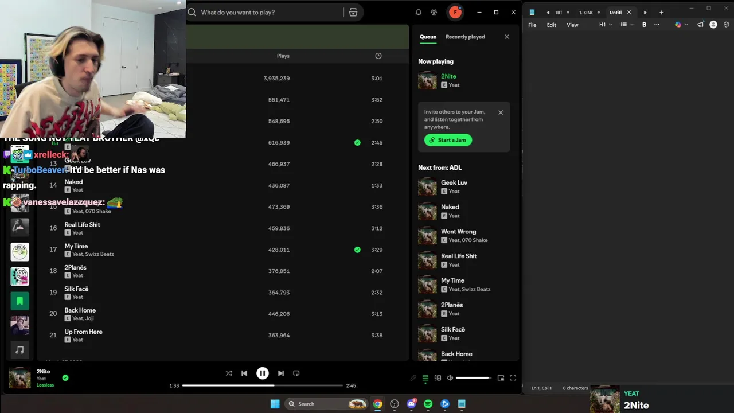734x413 pixels.
Task: Click Geek Luv in the queue
Action: [x=454, y=182]
